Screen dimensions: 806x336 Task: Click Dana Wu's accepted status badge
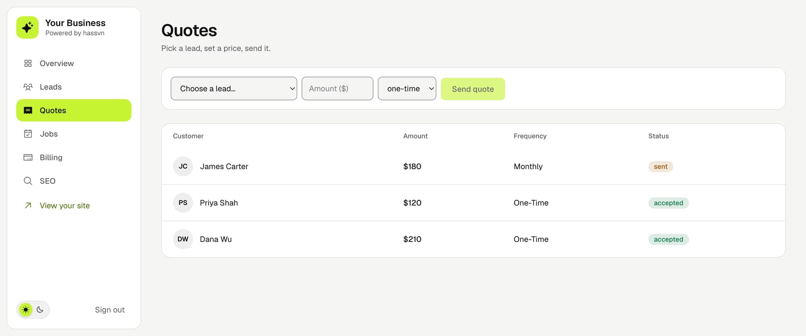coord(668,239)
